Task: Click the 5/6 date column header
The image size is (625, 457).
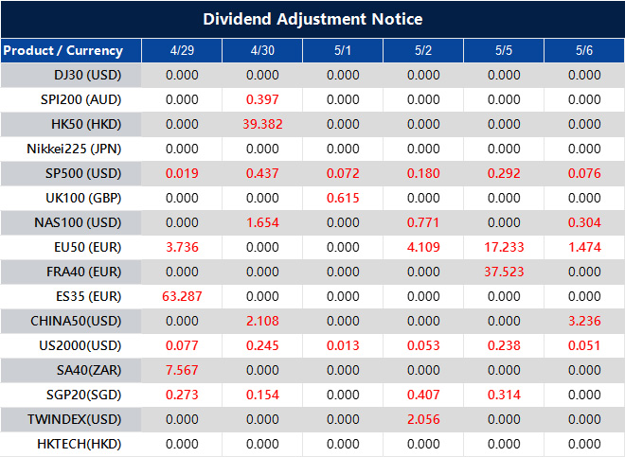Action: click(583, 50)
